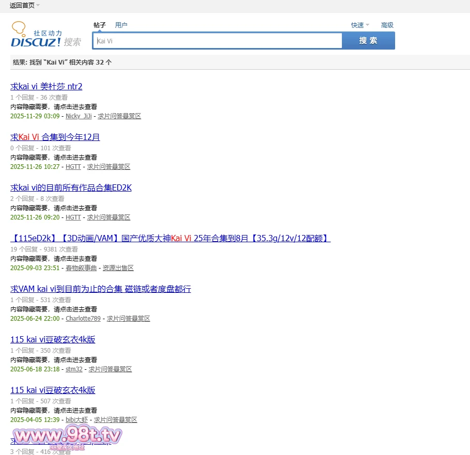Open the first result mentioning ntr2
The image size is (470, 455).
click(x=46, y=86)
